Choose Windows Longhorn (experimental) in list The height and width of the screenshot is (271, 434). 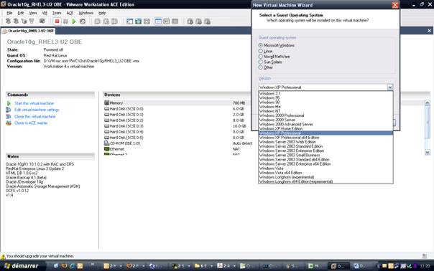tap(325, 177)
